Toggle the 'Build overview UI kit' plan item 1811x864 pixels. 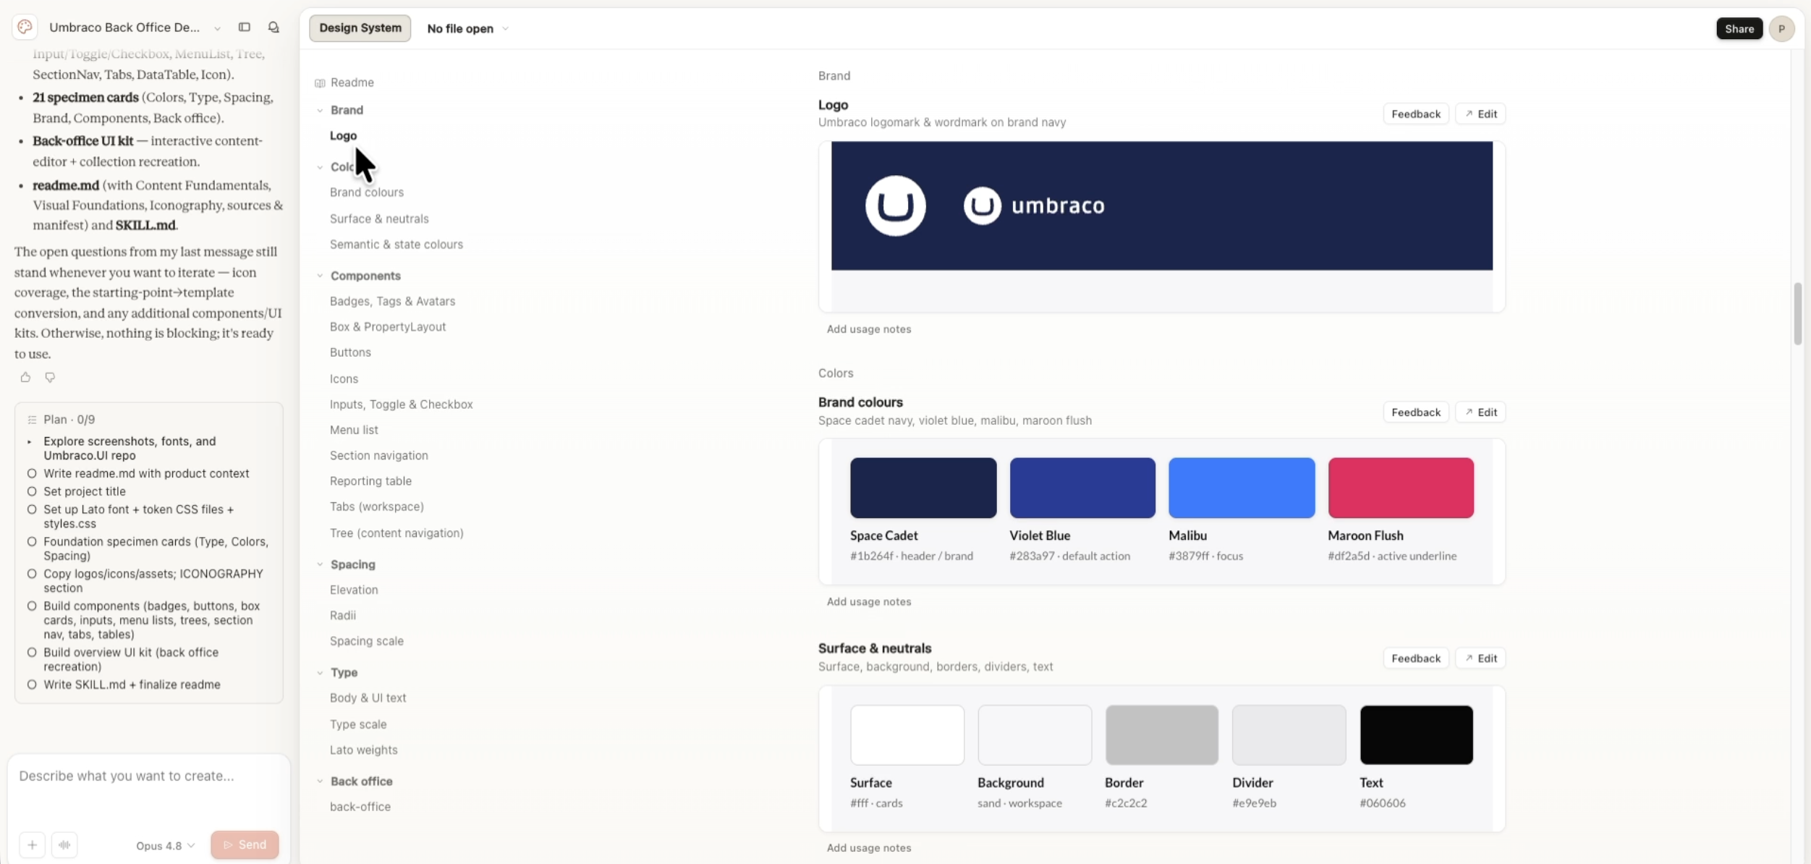tap(32, 652)
